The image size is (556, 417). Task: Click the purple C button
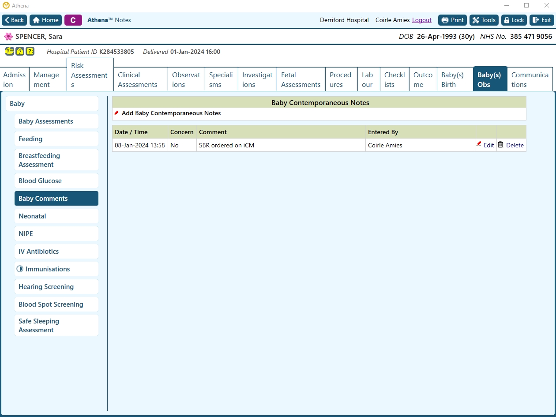tap(73, 20)
